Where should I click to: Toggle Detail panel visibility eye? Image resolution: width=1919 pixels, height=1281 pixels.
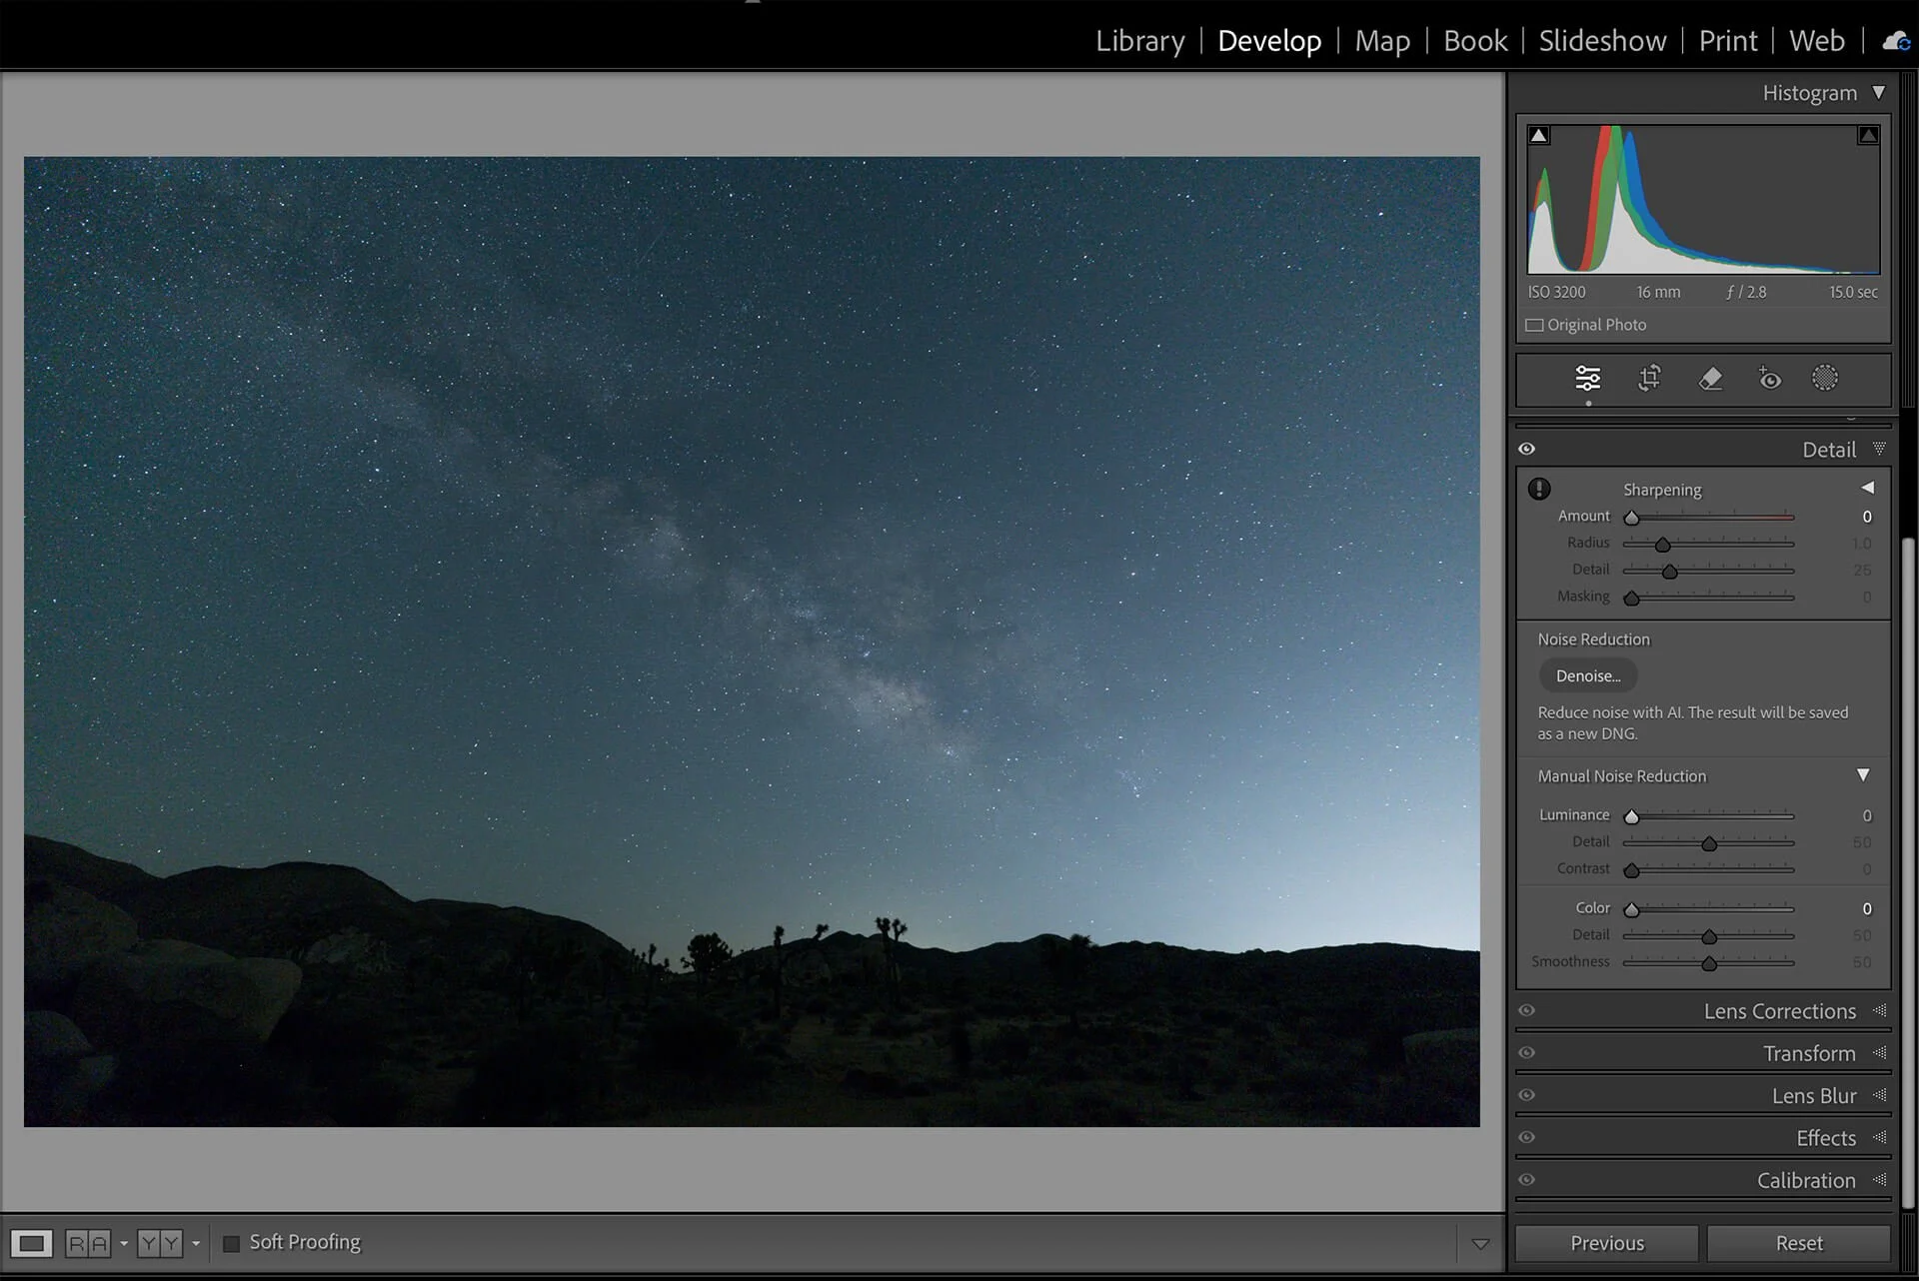(x=1526, y=449)
